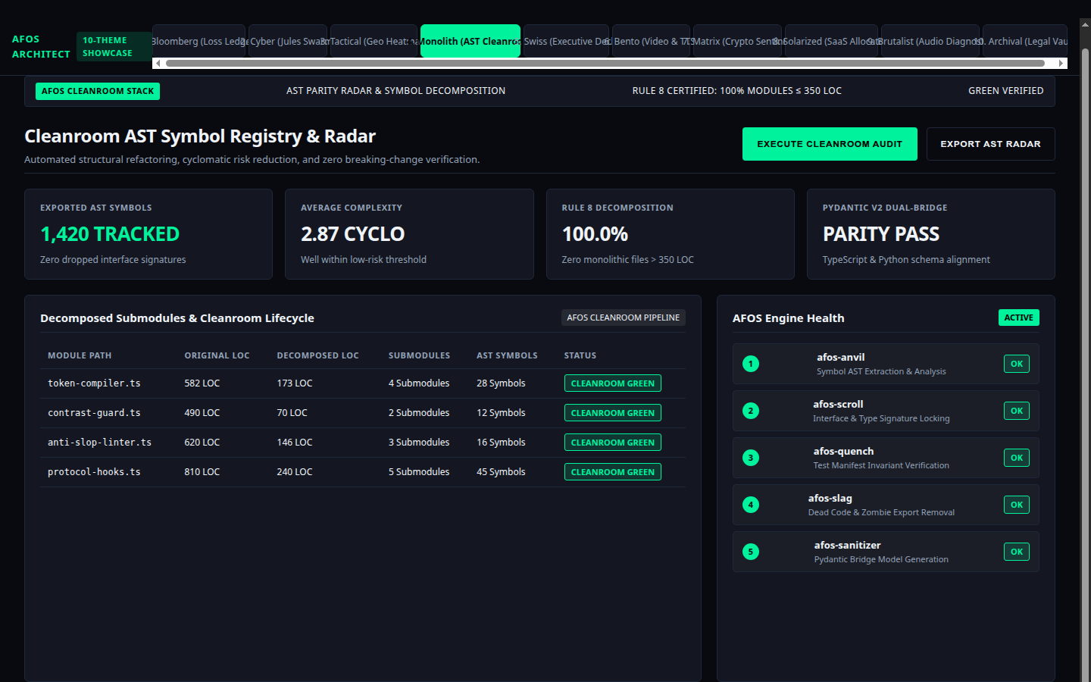Click the OK badge for afos-quench
This screenshot has width=1091, height=682.
[x=1017, y=458]
